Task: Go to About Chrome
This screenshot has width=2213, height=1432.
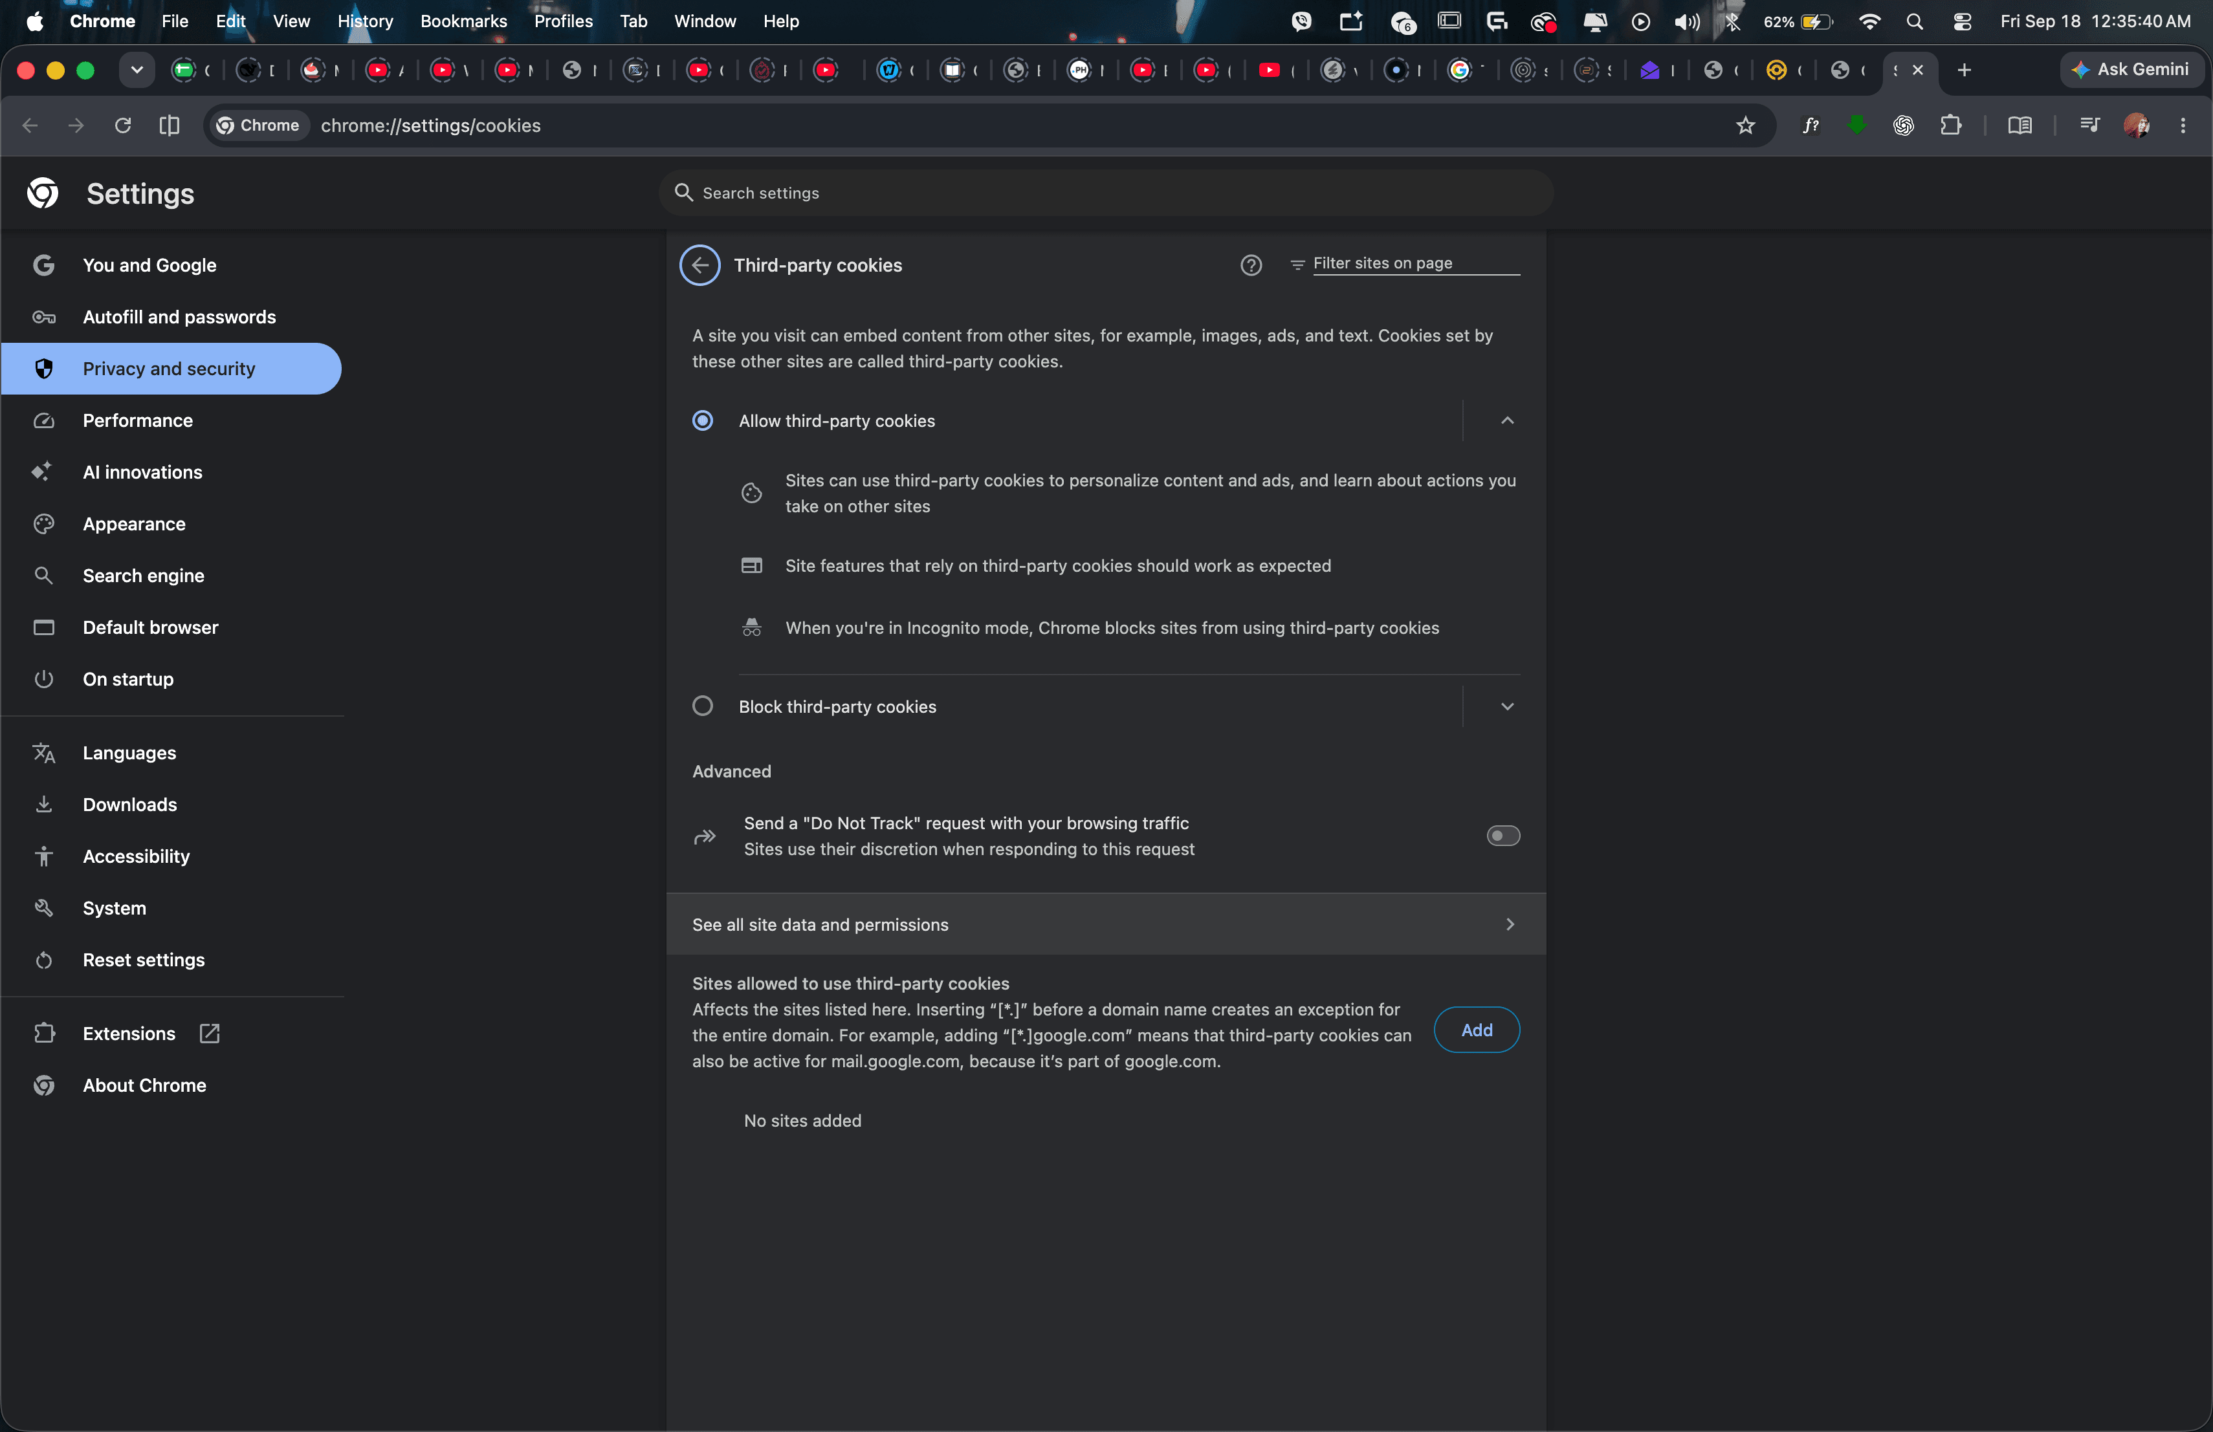Action: point(144,1085)
